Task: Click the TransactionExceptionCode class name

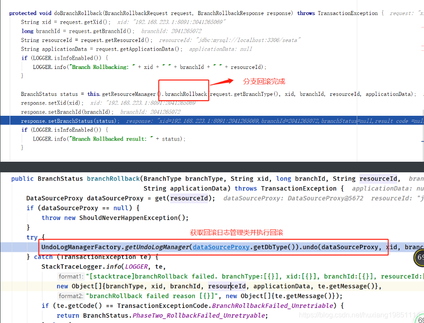Action: pos(162,306)
